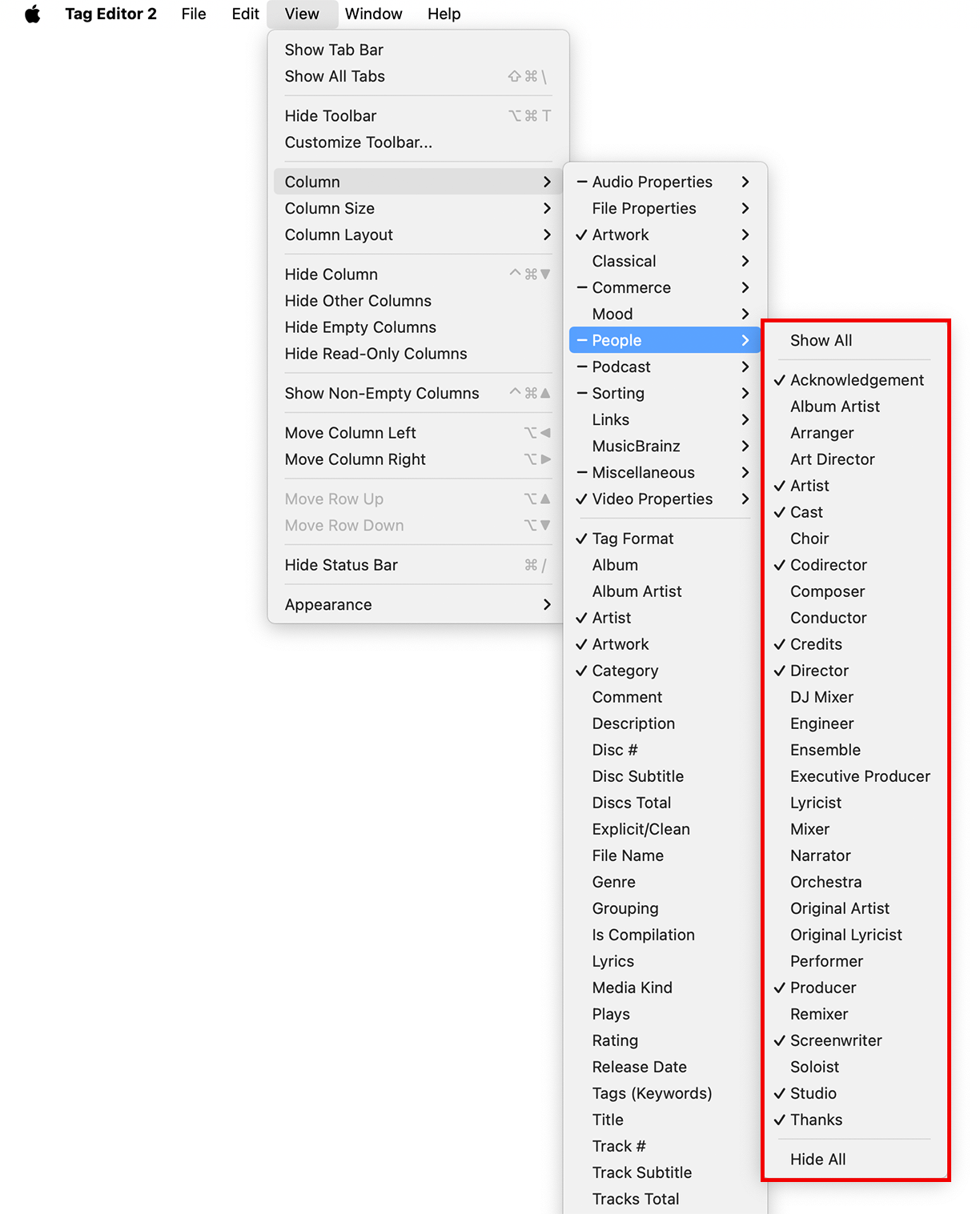
Task: Open the Help menu
Action: point(444,14)
